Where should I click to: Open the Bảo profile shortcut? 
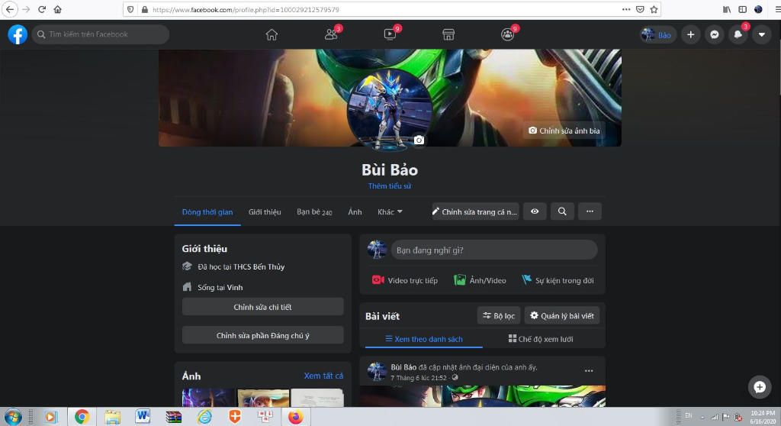657,34
